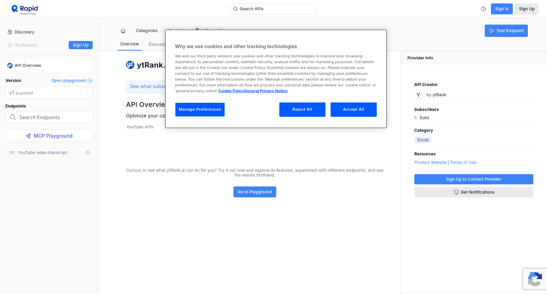Go to the home breadcrumb icon
The height and width of the screenshot is (294, 547).
[x=123, y=31]
